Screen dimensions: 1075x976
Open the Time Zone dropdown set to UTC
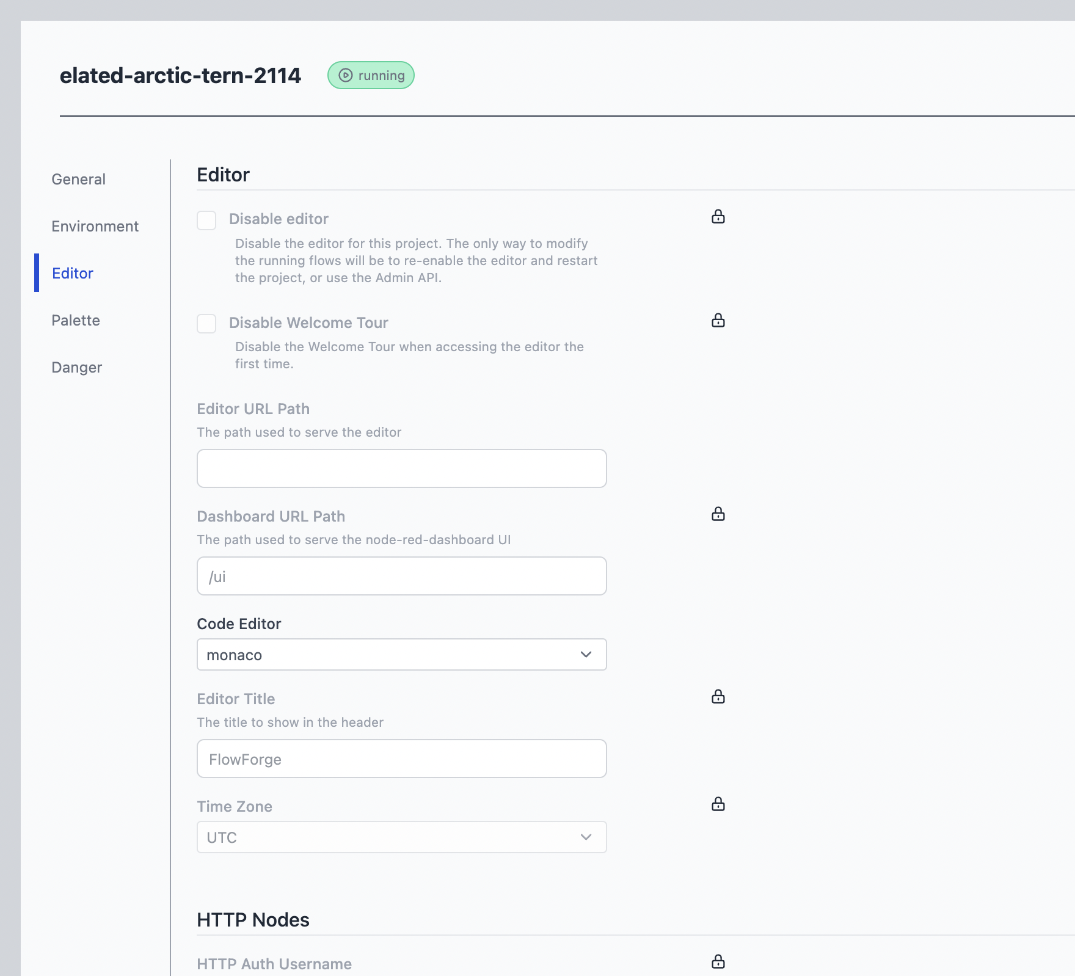[401, 837]
